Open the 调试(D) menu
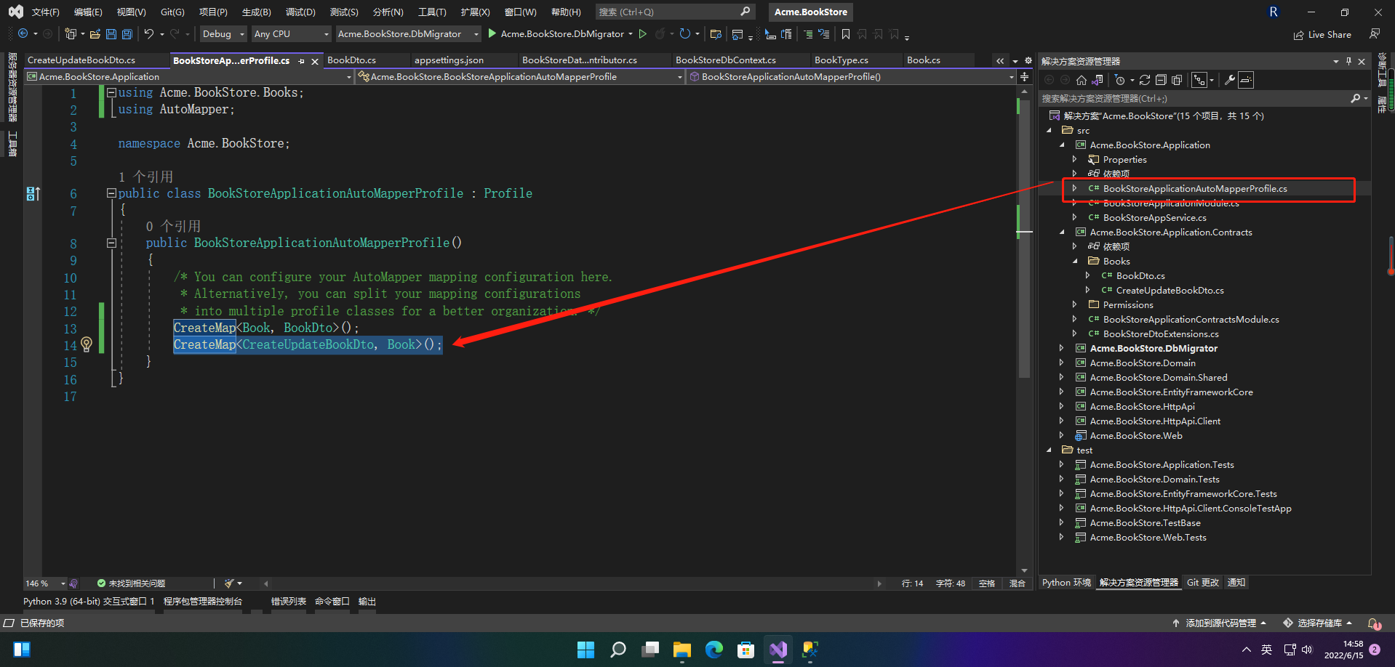This screenshot has width=1395, height=667. point(300,12)
